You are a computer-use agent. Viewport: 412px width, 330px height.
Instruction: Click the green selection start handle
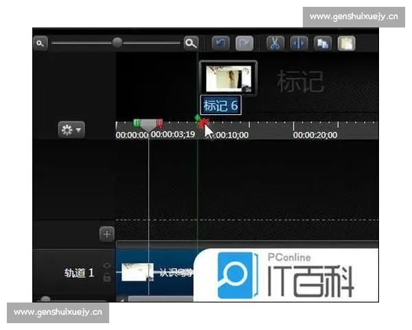point(137,123)
